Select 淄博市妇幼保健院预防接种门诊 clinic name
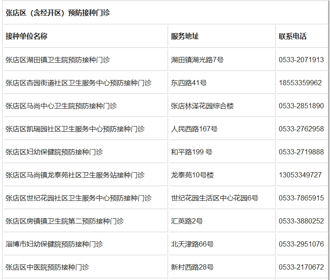This screenshot has width=330, height=280. pos(54,244)
